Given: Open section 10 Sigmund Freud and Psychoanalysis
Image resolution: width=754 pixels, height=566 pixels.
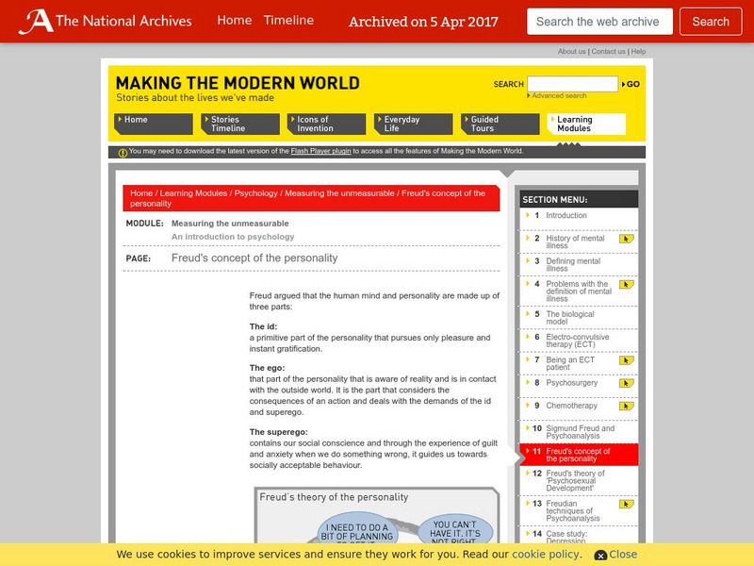Looking at the screenshot, I should coord(579,432).
